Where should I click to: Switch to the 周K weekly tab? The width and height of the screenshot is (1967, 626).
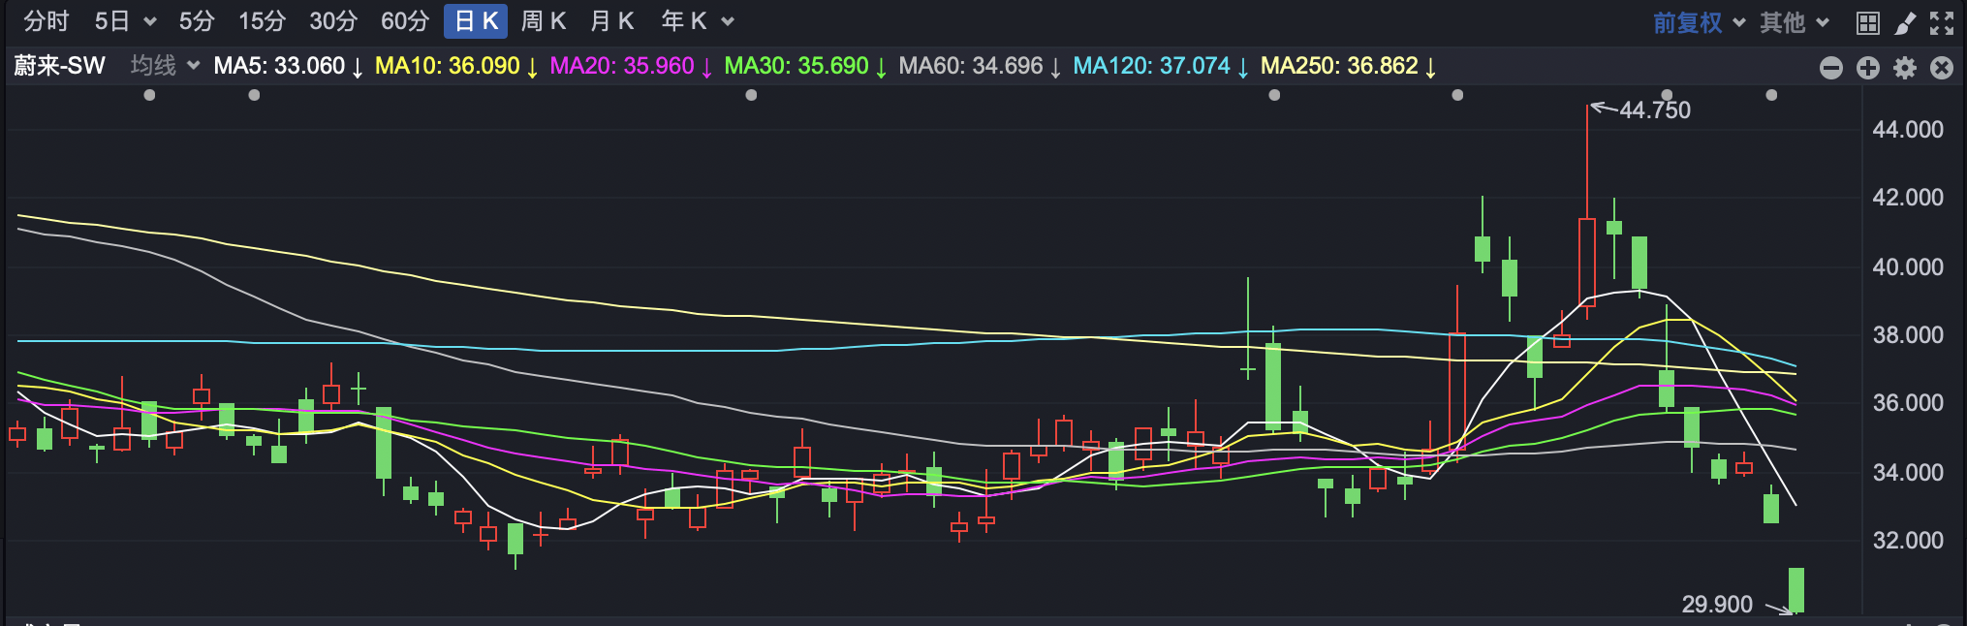(x=543, y=21)
